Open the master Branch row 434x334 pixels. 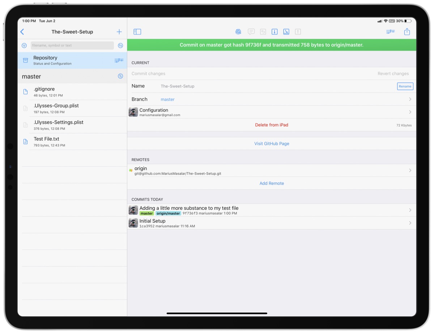[x=272, y=99]
